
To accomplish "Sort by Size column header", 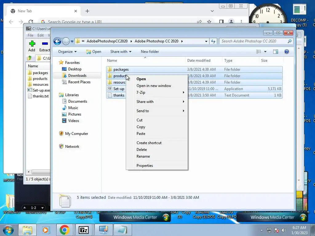I will point(271,61).
